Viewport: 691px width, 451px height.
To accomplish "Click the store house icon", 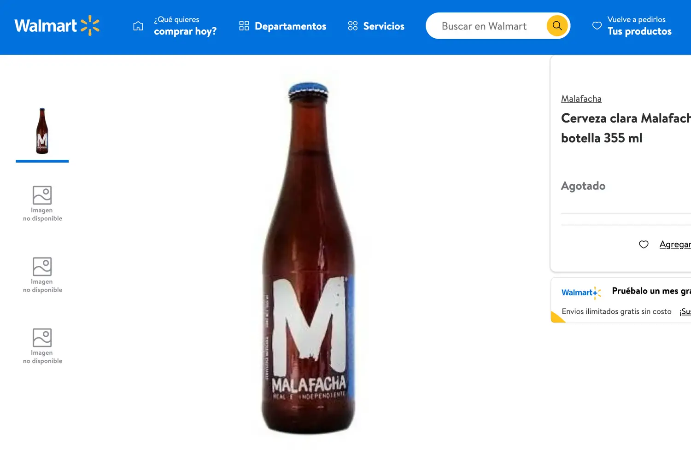I will point(138,26).
